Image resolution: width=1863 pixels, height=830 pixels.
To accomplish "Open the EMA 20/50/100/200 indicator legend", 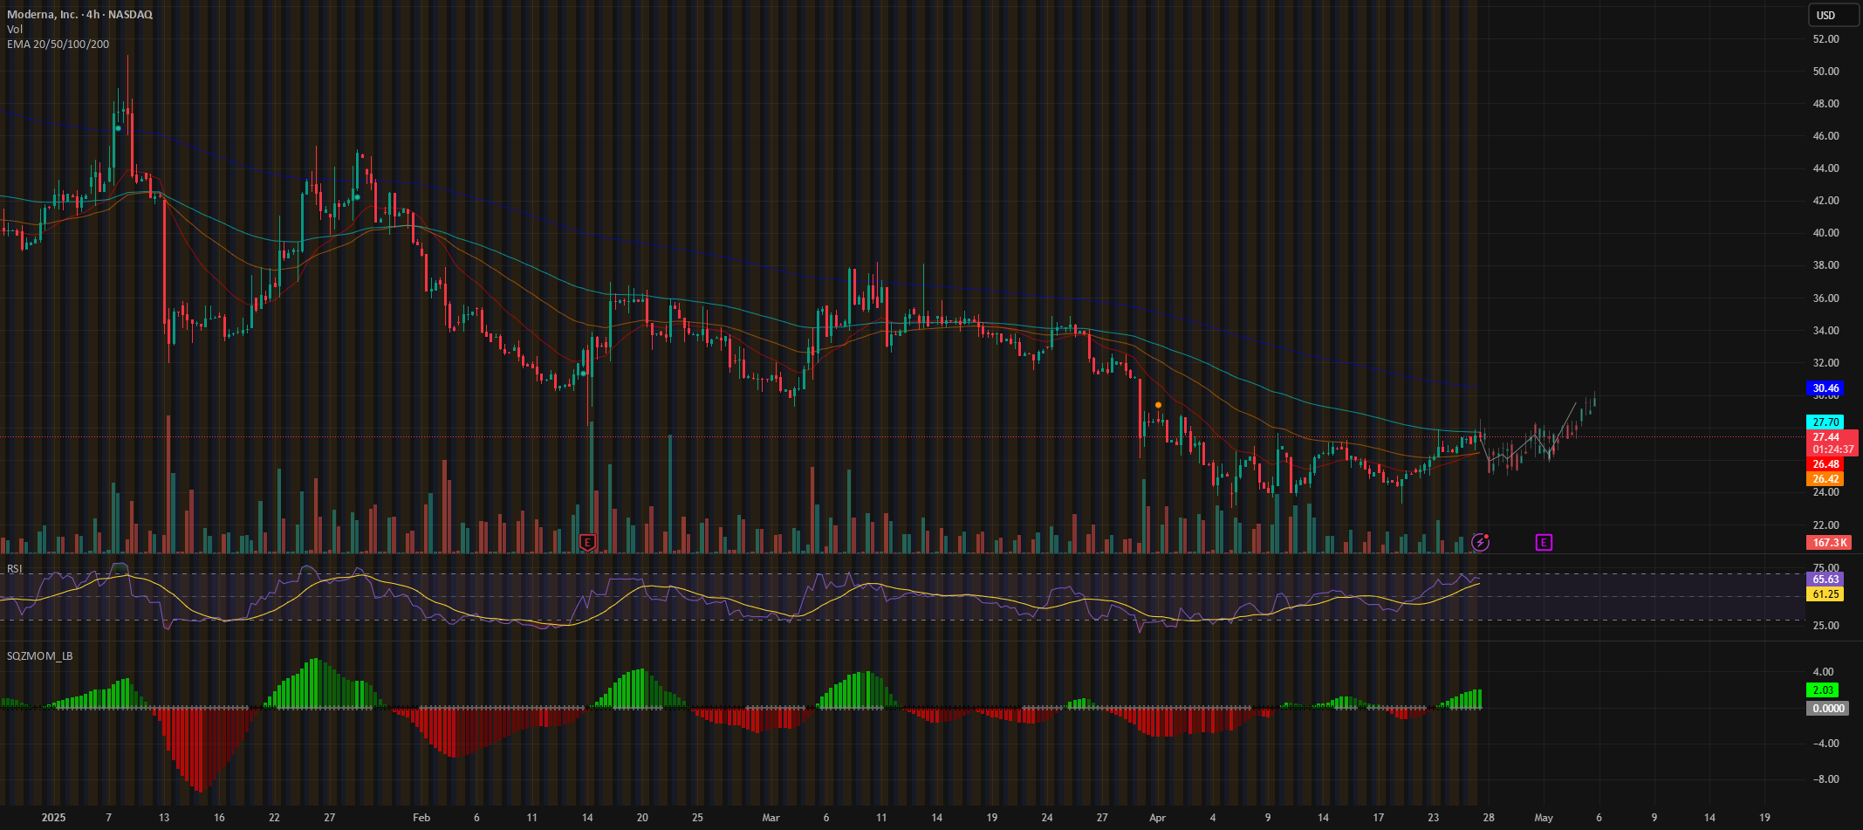I will tap(58, 45).
